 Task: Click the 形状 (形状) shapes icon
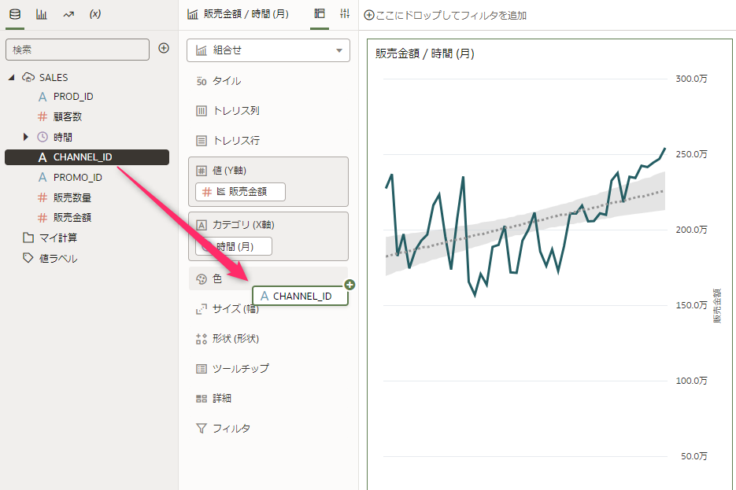click(x=202, y=339)
